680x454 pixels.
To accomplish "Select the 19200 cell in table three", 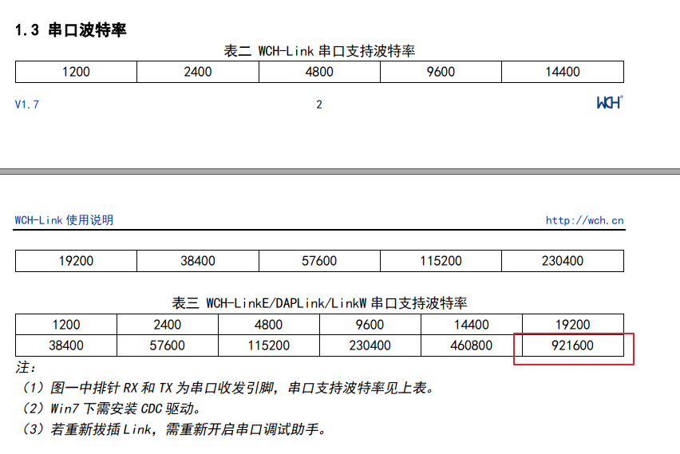I will (572, 325).
